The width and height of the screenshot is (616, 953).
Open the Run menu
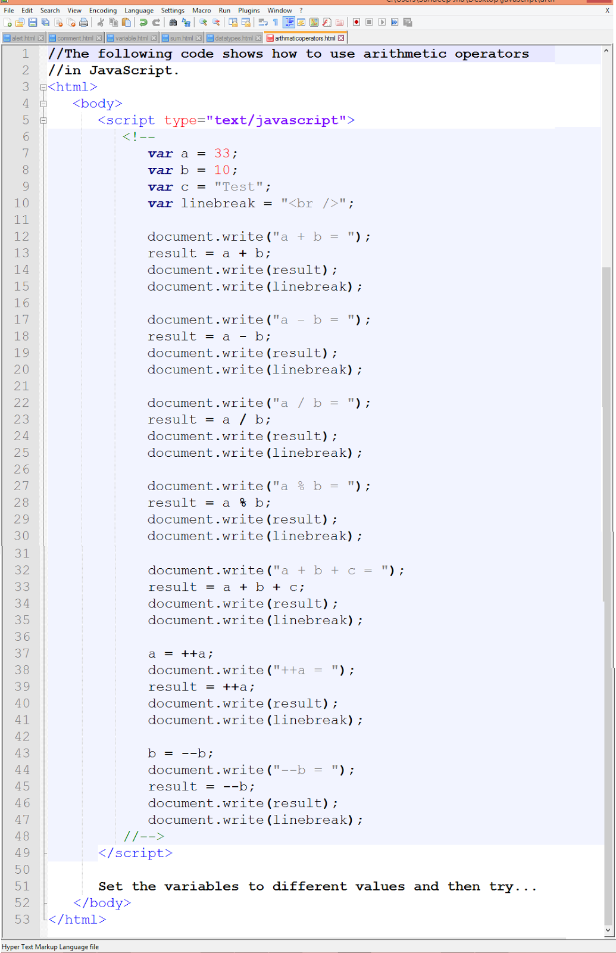point(224,10)
